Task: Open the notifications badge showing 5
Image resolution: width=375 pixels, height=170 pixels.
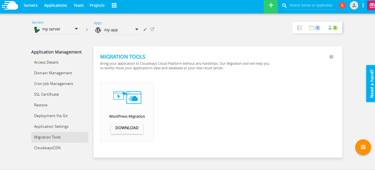Action: [x=342, y=5]
